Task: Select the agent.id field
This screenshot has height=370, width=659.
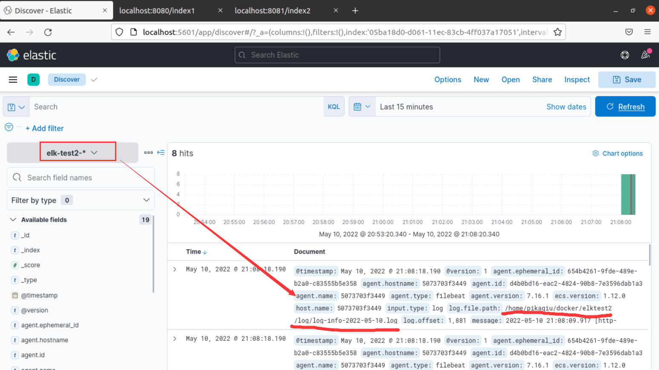Action: click(x=33, y=355)
